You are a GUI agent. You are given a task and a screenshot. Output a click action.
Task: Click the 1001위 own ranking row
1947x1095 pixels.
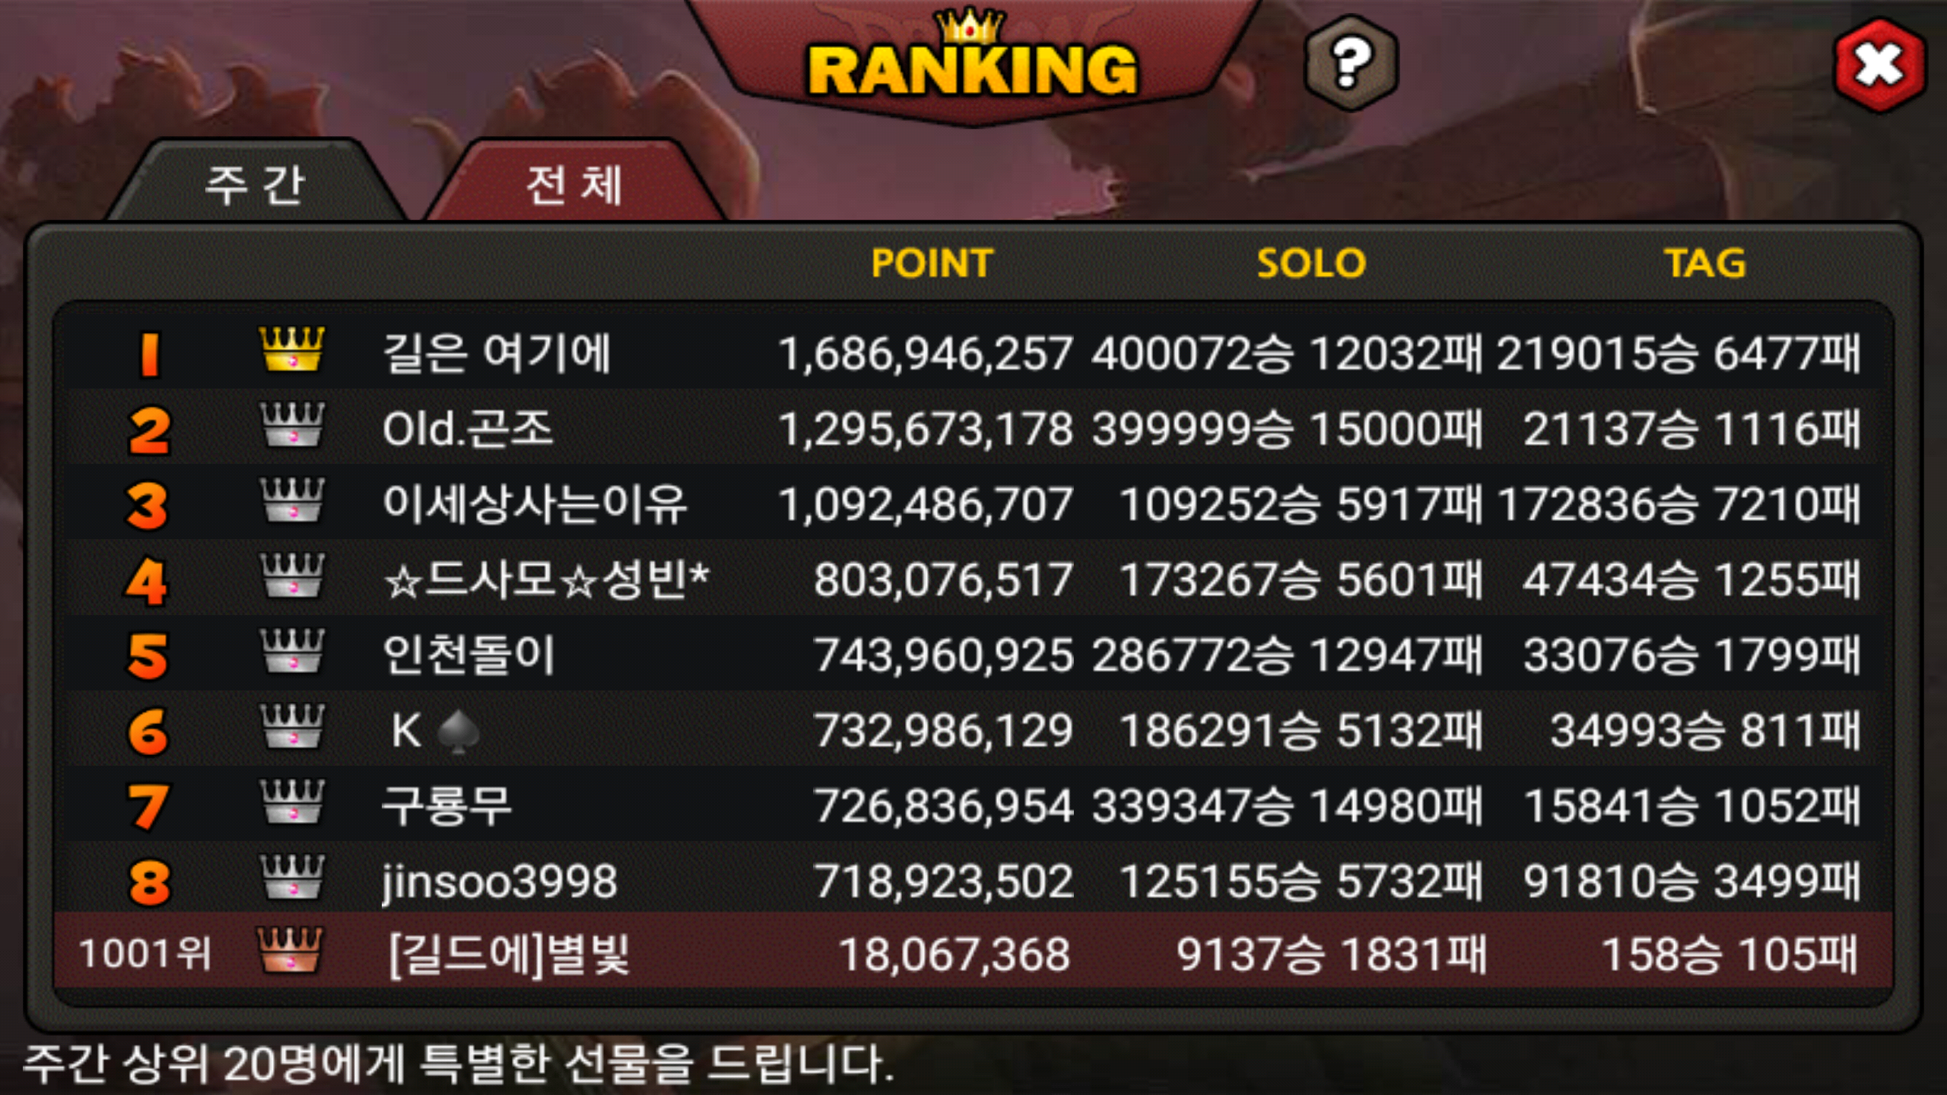coord(973,952)
